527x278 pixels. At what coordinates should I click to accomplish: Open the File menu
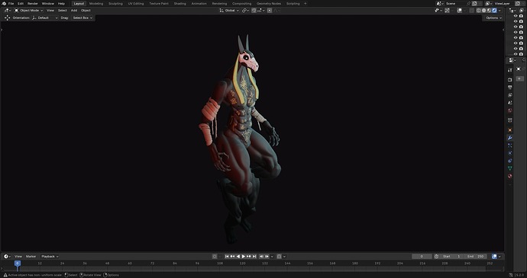point(11,3)
